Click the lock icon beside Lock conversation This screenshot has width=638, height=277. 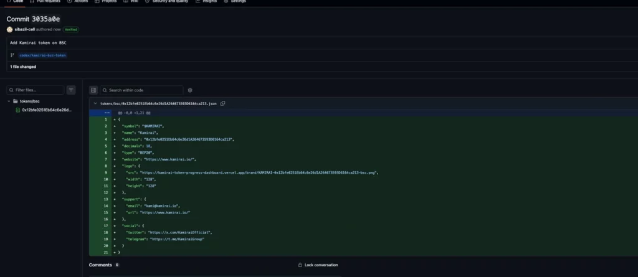click(300, 265)
